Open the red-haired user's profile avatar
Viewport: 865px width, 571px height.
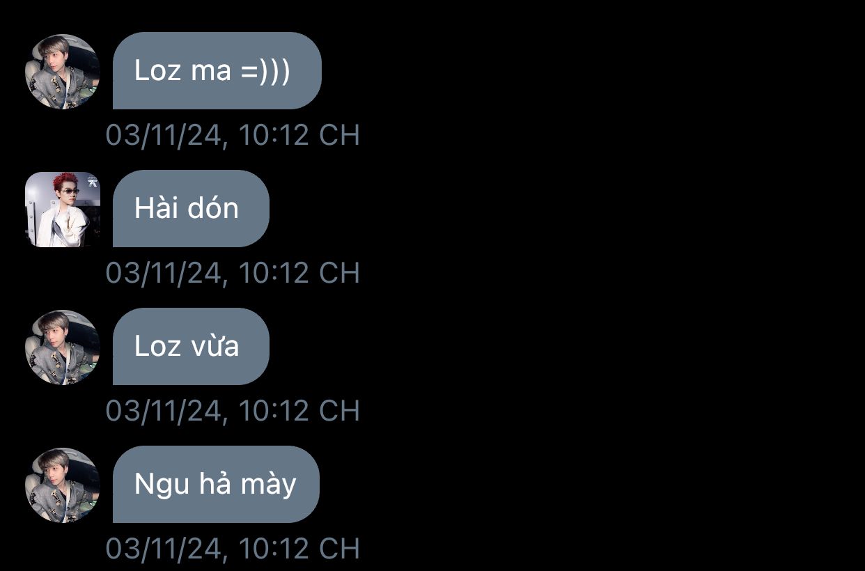[x=63, y=209]
